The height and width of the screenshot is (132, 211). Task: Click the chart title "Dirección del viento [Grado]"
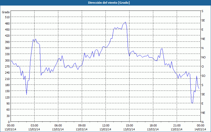point(109,3)
